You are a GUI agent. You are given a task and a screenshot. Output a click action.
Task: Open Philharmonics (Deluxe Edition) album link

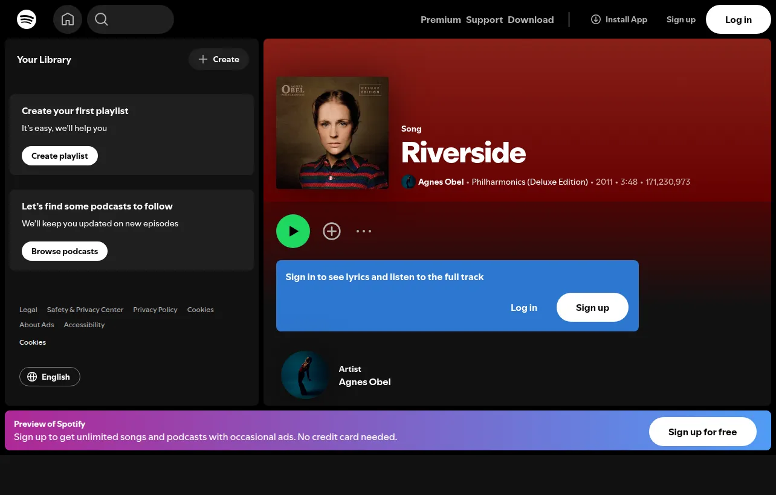click(x=530, y=182)
